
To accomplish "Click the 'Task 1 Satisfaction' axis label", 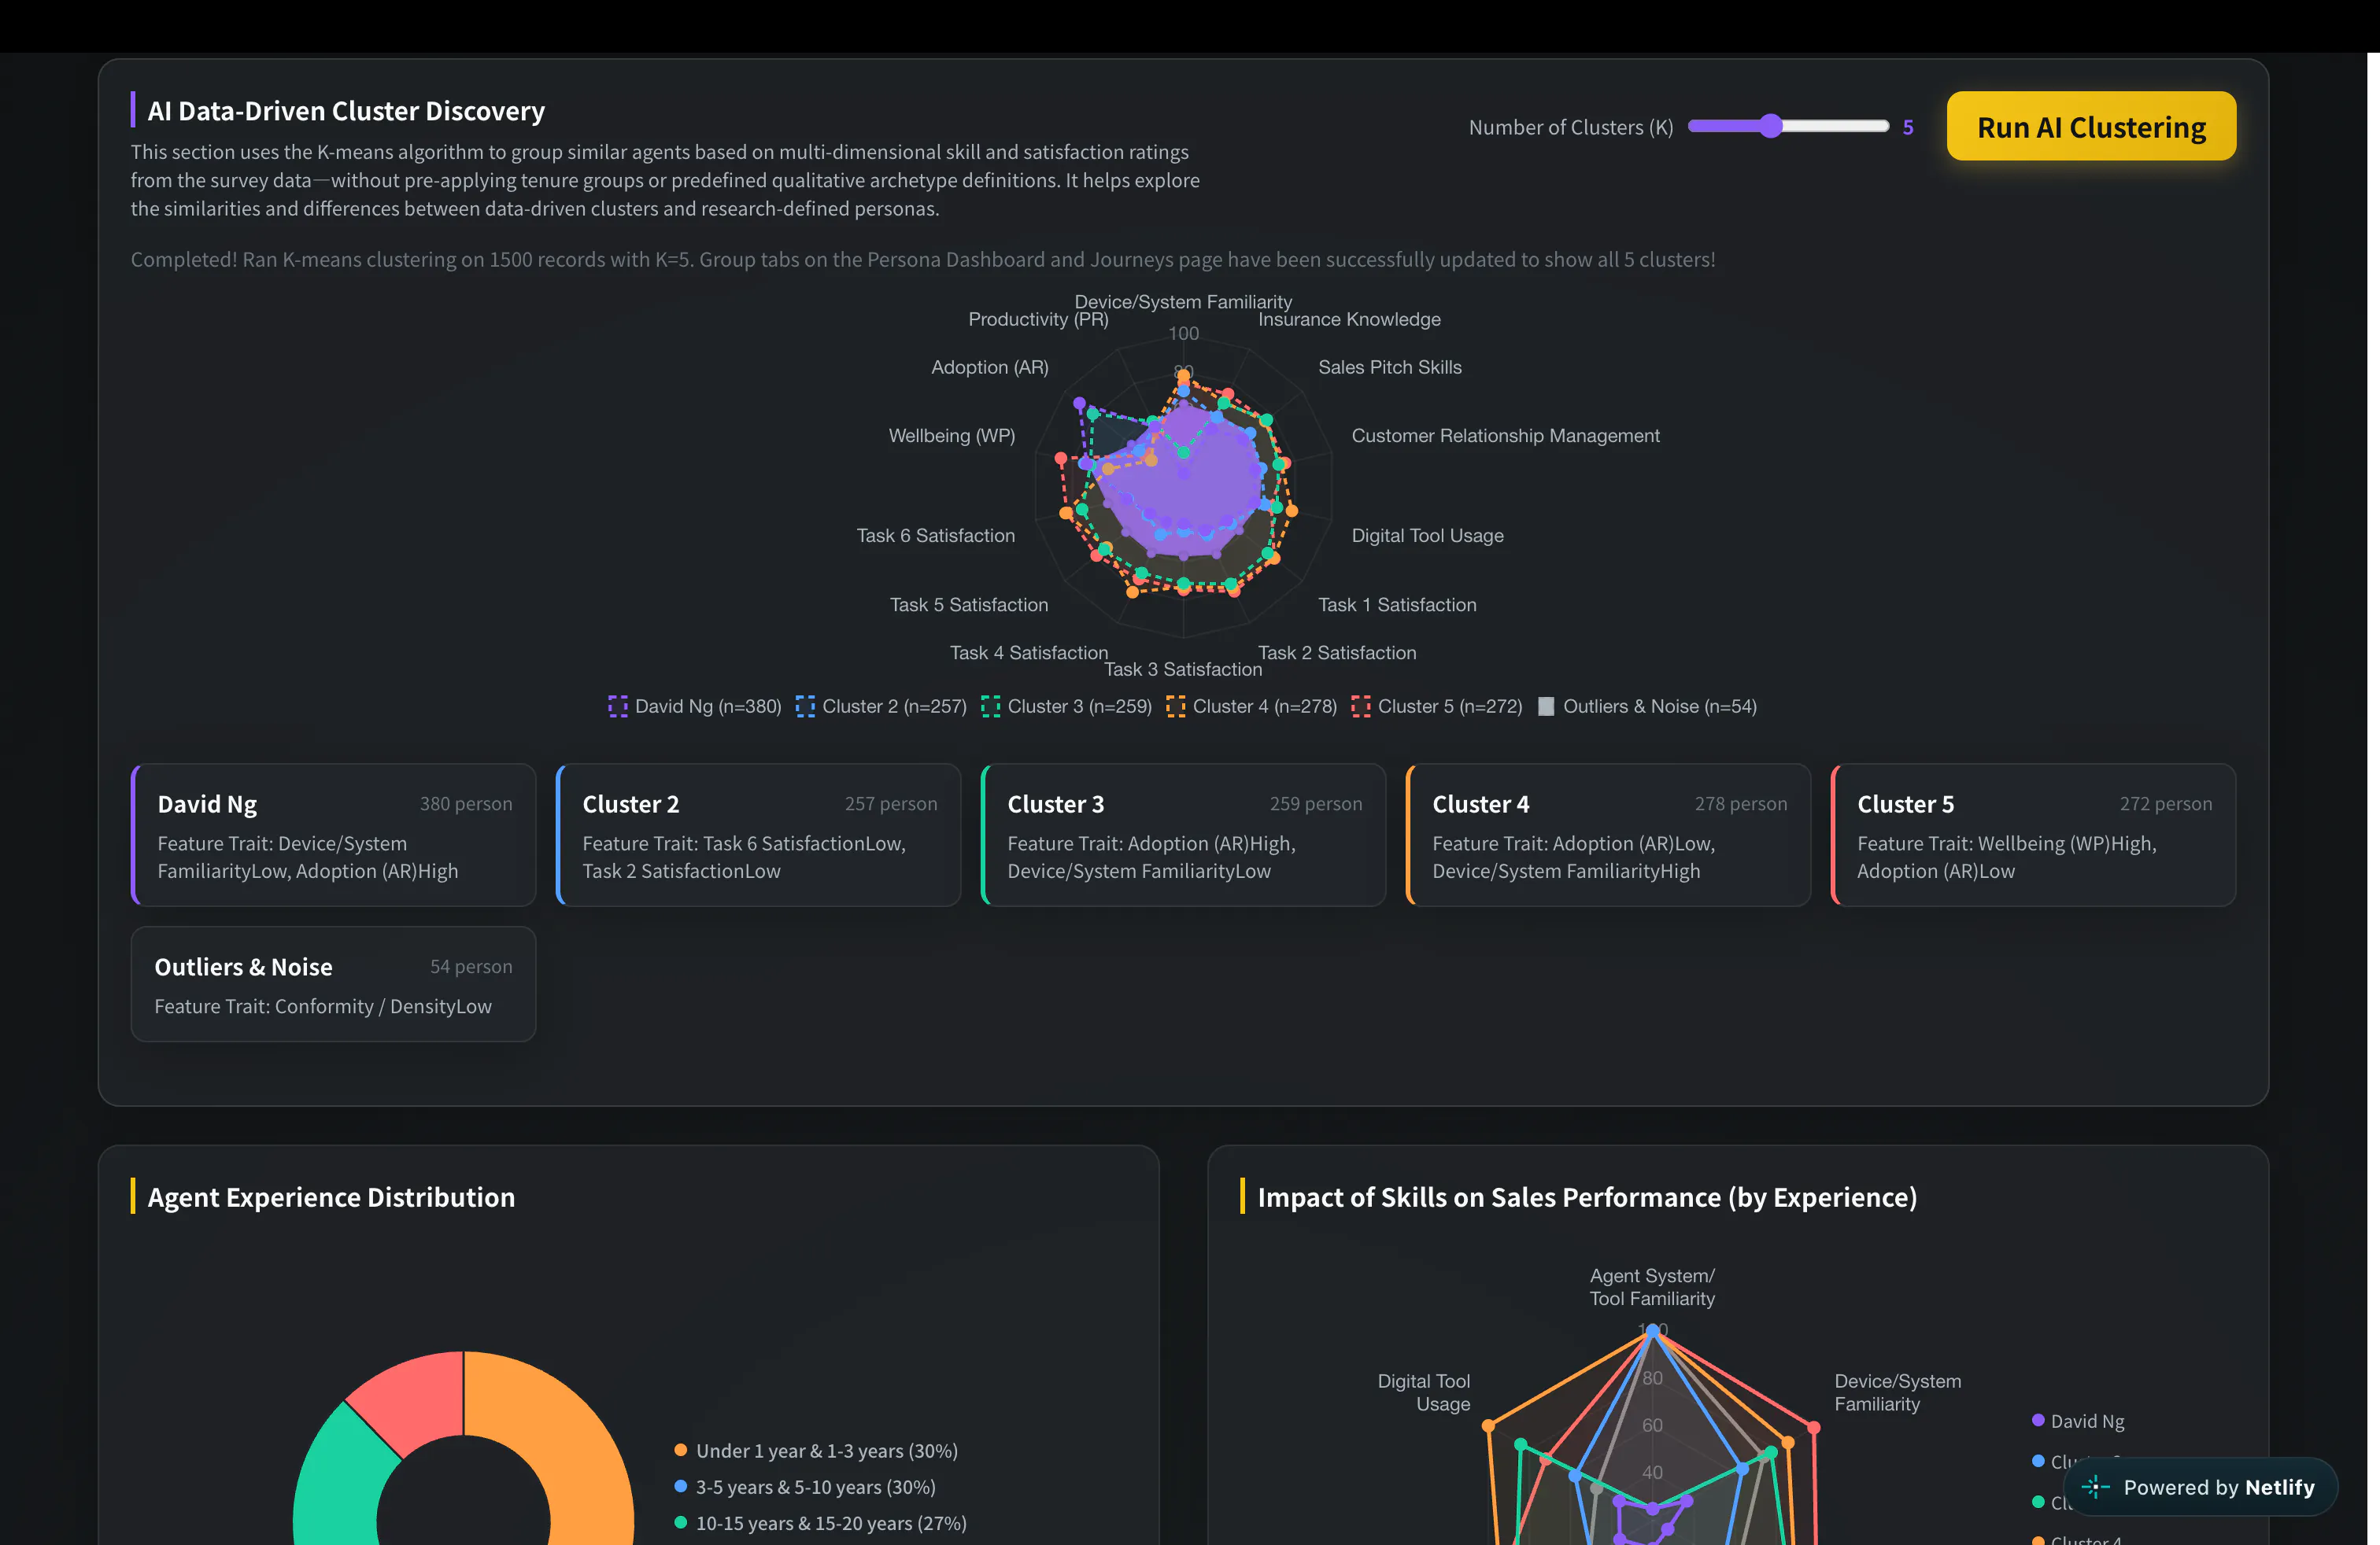I will tap(1397, 605).
